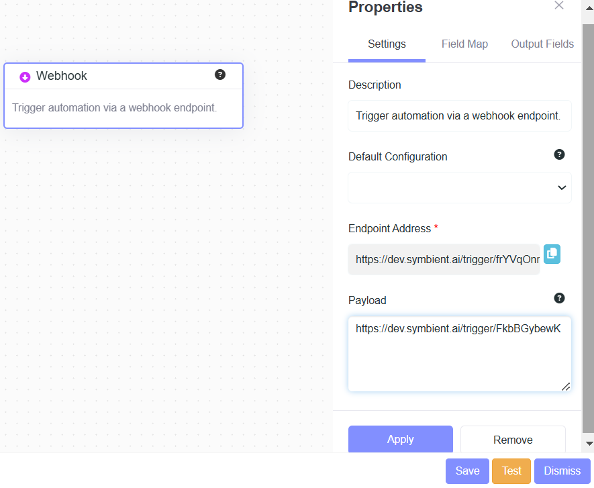Show help for the Payload field
Image resolution: width=594 pixels, height=488 pixels.
(559, 298)
